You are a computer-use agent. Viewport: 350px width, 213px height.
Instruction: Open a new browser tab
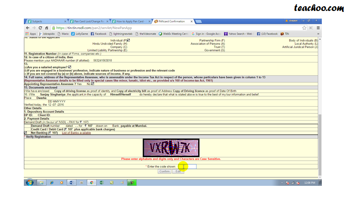[199, 21]
